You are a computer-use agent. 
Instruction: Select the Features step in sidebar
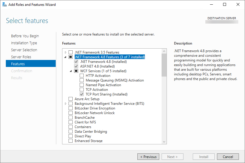tap(31, 63)
